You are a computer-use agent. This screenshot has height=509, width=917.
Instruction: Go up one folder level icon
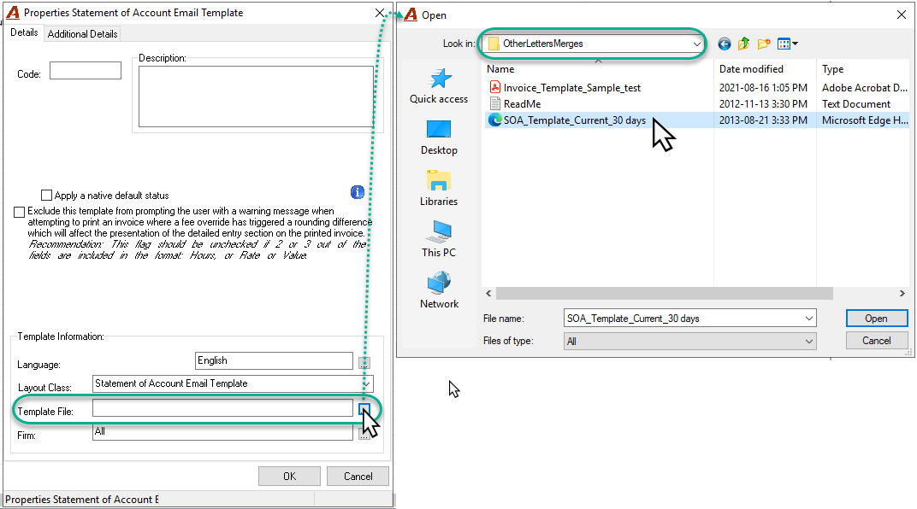pos(744,44)
